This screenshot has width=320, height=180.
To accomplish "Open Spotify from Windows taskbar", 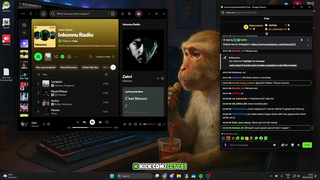I will coord(201,176).
